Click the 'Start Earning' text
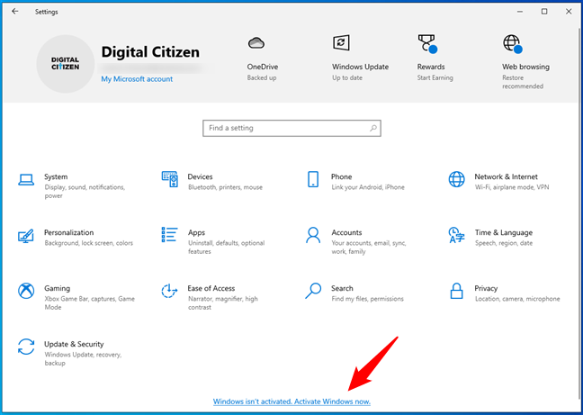This screenshot has width=583, height=415. click(x=435, y=78)
